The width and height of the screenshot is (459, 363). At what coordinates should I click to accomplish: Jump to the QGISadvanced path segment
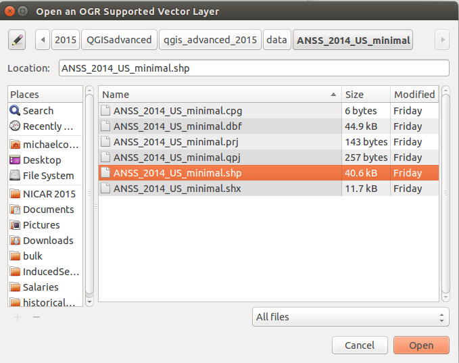tap(119, 40)
